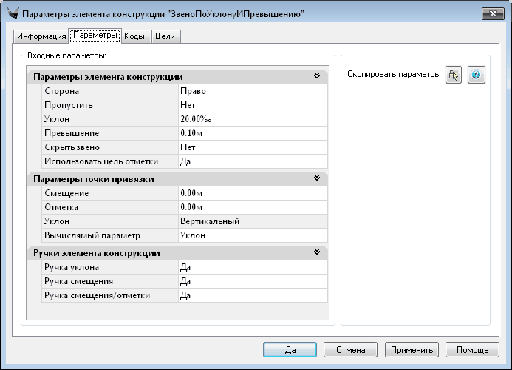The height and width of the screenshot is (370, 512).
Task: Change Вычисляемый параметр value field
Action: point(251,235)
